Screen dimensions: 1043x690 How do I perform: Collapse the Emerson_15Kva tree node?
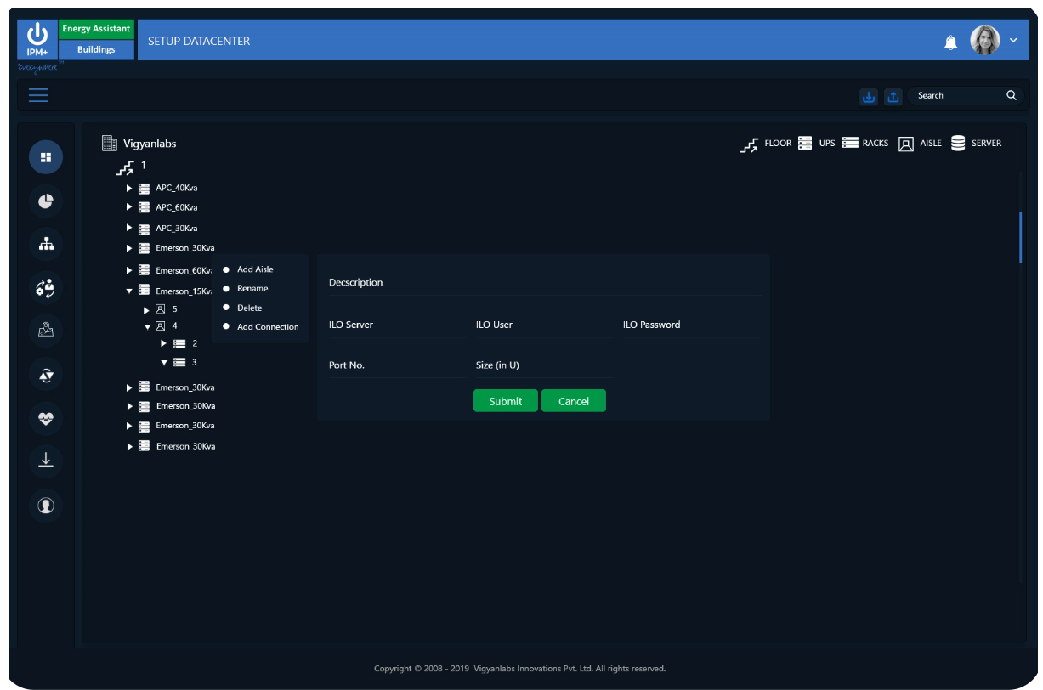pos(129,291)
